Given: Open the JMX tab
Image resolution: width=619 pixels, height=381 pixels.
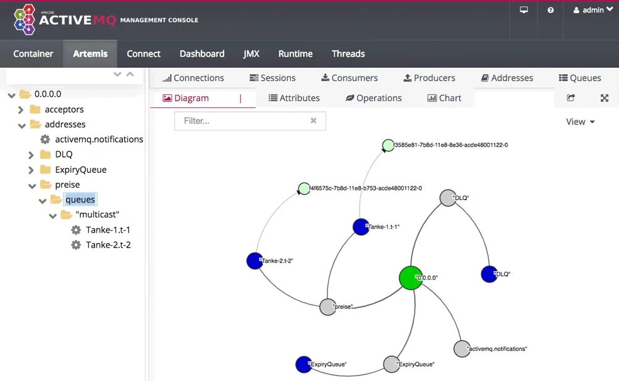Looking at the screenshot, I should (x=251, y=54).
